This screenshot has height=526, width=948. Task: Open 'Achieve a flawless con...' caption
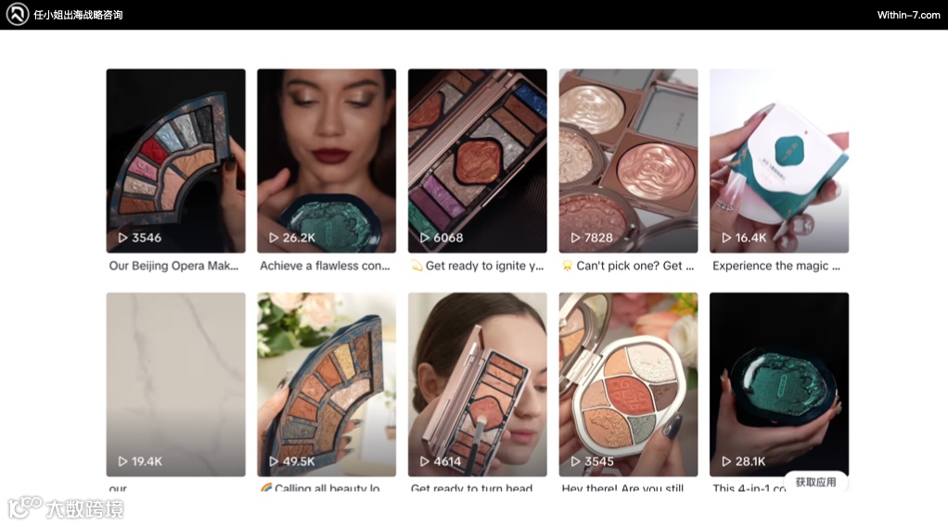click(x=325, y=266)
